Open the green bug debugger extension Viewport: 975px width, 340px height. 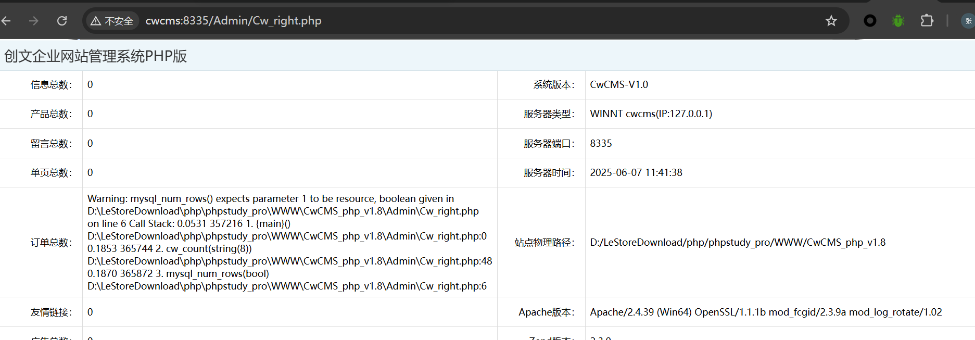point(898,21)
